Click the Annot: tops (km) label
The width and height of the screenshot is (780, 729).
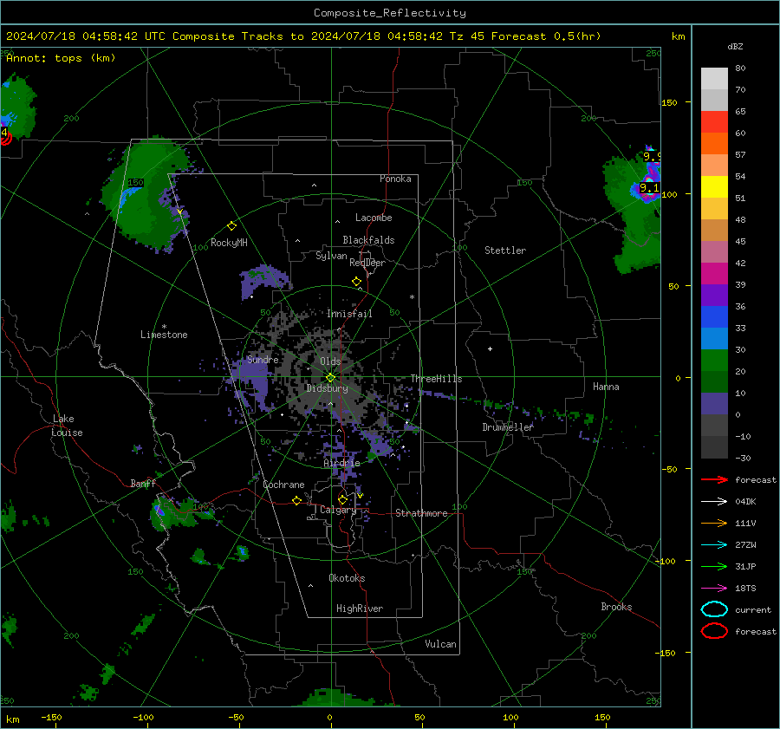point(61,58)
